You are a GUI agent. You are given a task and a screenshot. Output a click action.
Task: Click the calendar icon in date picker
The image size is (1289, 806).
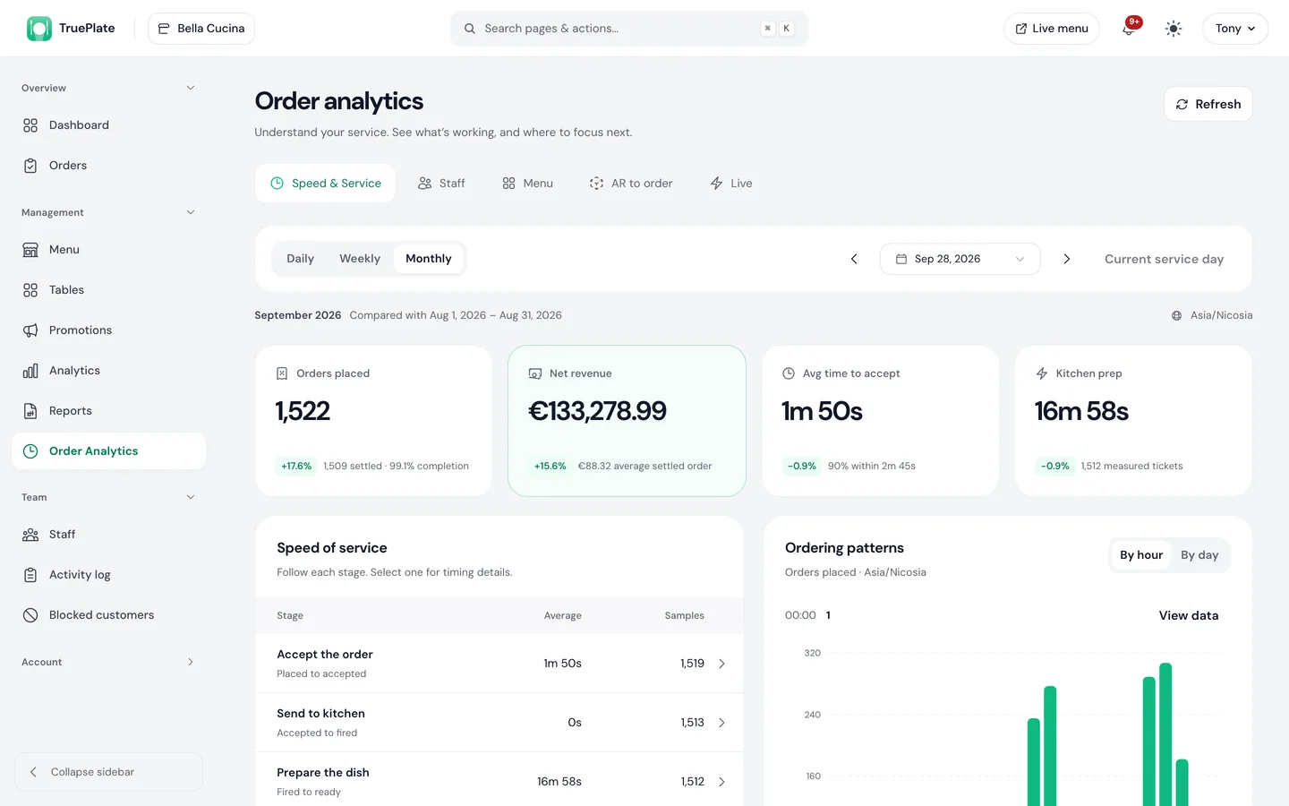[x=901, y=259]
